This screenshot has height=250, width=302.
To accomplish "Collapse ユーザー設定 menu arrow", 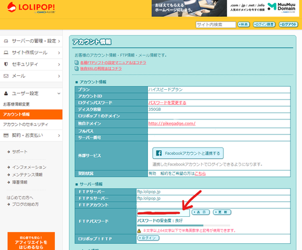I will (59, 93).
